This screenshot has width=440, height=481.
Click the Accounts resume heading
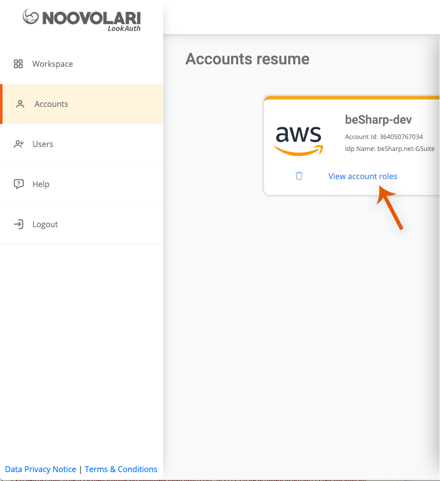247,59
